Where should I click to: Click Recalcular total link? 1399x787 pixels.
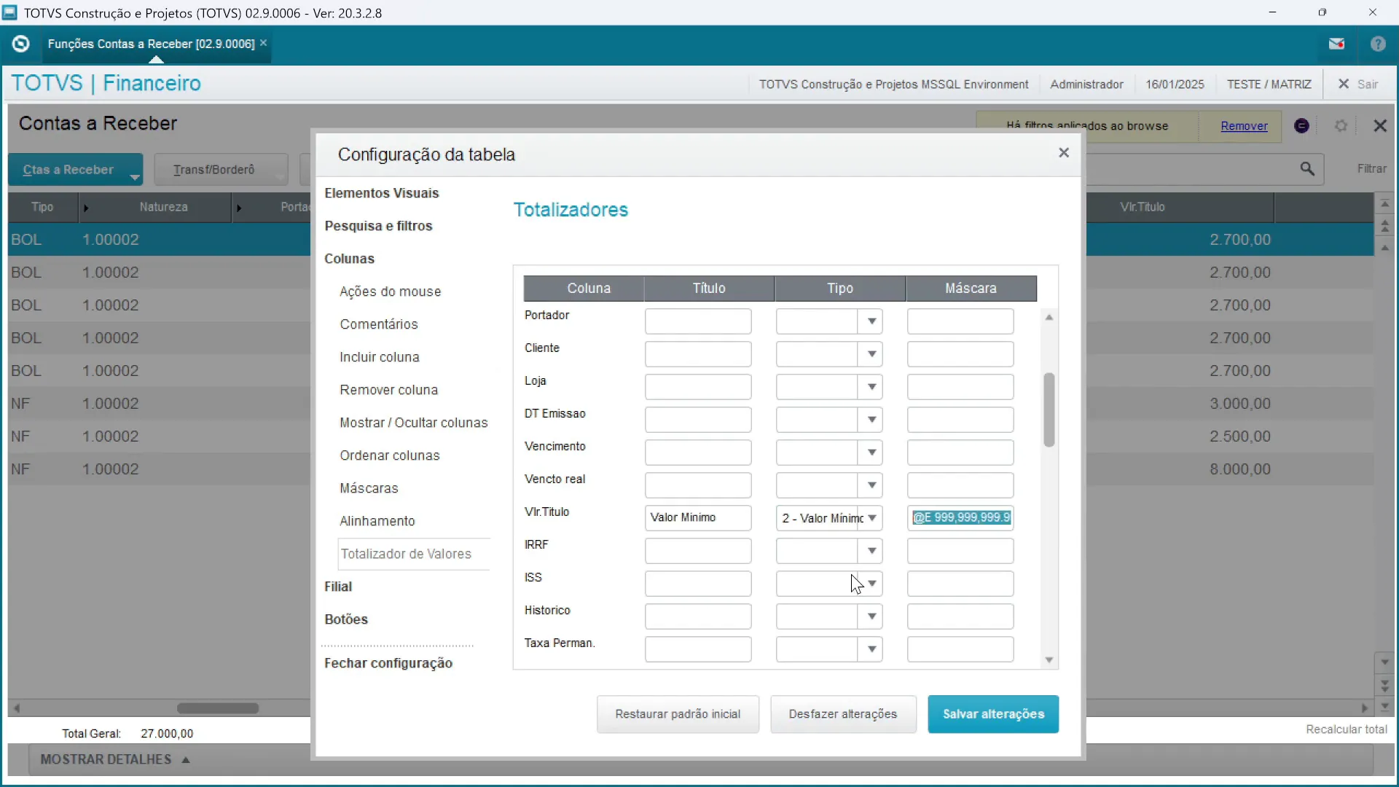tap(1347, 729)
